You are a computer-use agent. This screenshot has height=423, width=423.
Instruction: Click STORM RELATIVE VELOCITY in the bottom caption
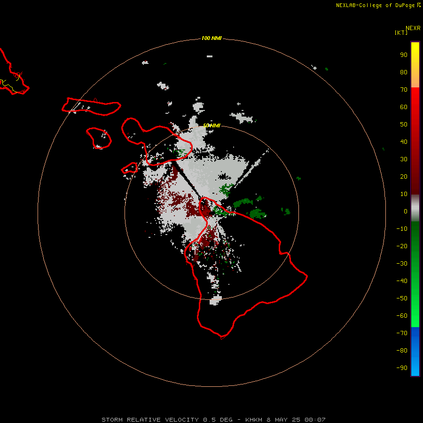[x=150, y=420]
